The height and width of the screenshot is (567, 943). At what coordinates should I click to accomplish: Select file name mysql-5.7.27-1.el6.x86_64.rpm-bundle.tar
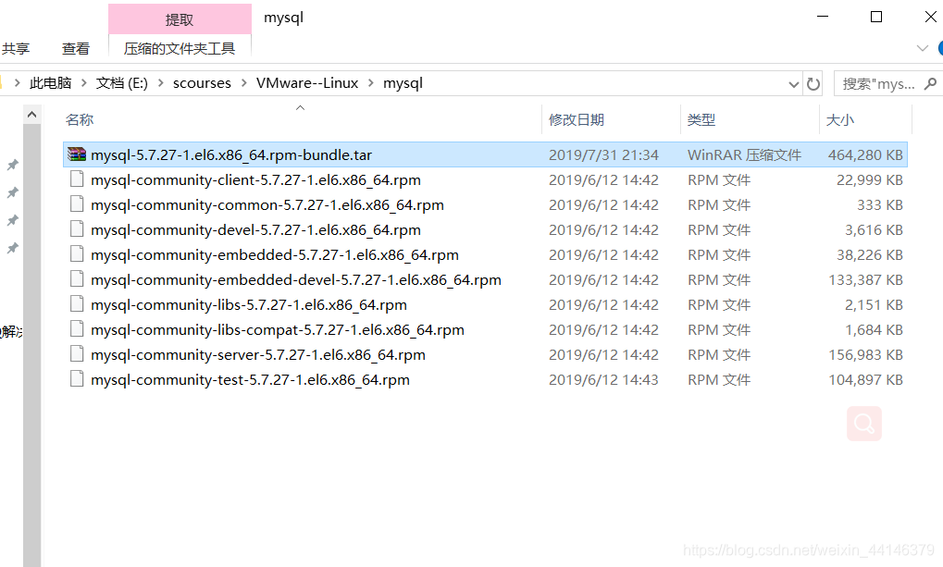(x=231, y=155)
